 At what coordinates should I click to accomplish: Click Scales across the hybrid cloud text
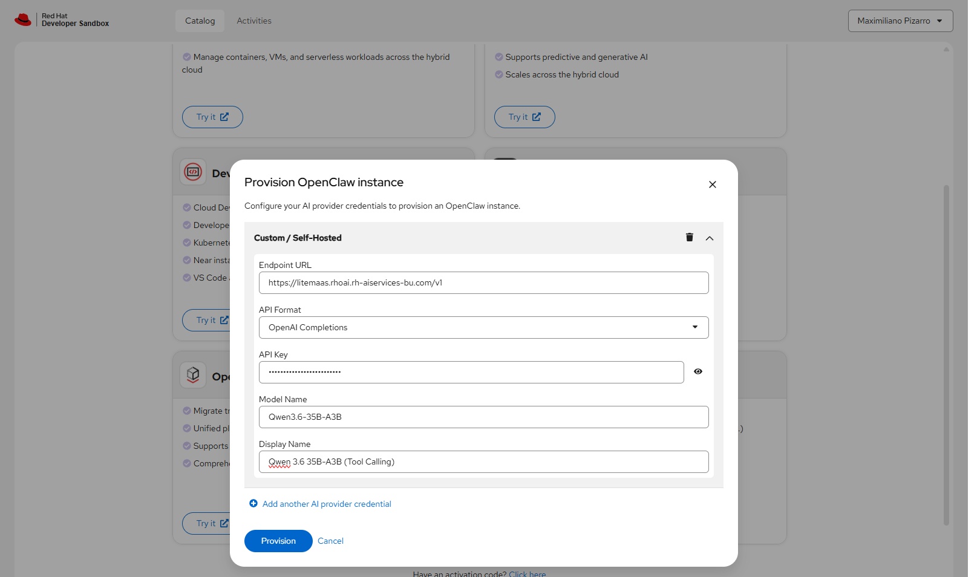(562, 74)
